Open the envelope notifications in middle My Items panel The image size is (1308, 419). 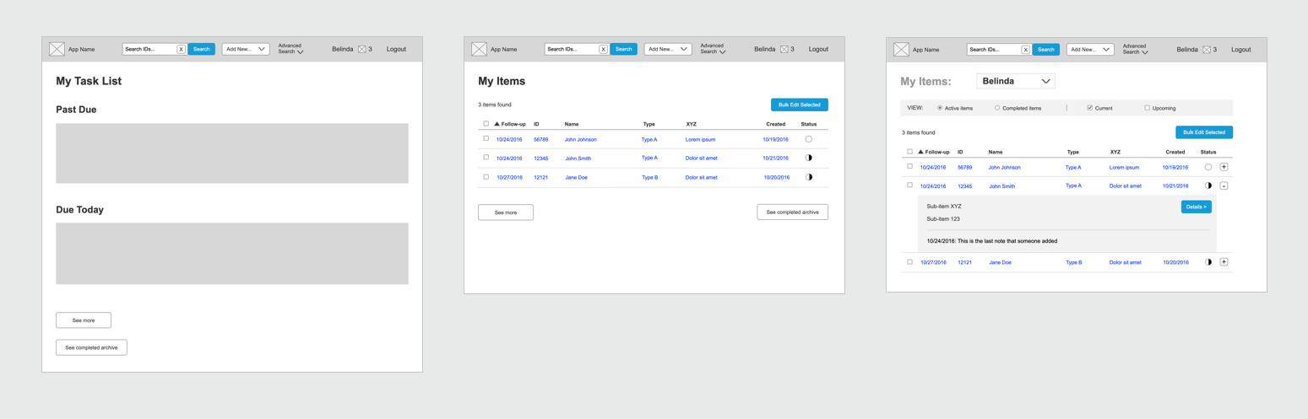[784, 50]
